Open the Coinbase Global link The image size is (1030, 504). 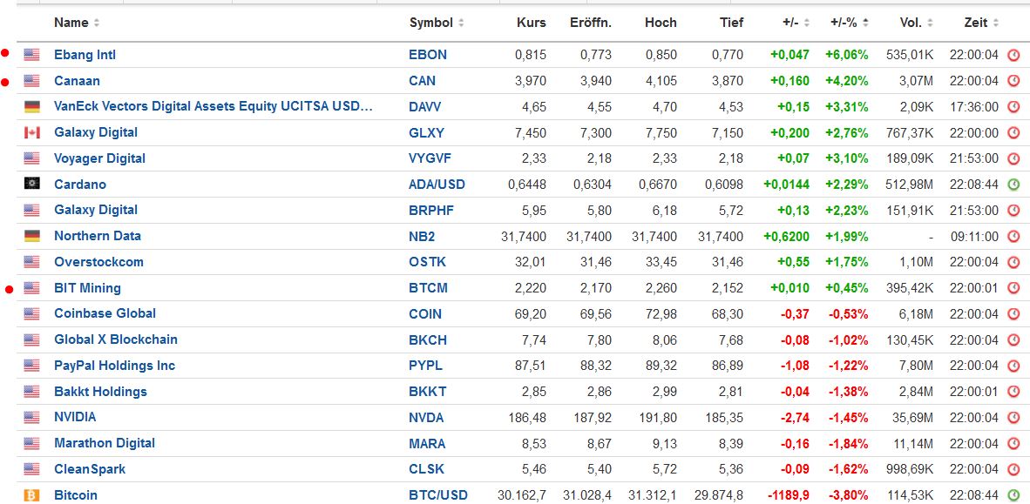pos(105,313)
